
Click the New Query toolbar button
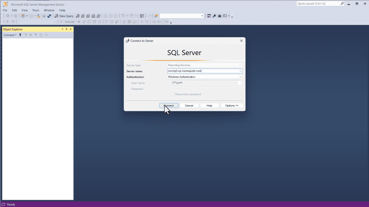point(64,16)
